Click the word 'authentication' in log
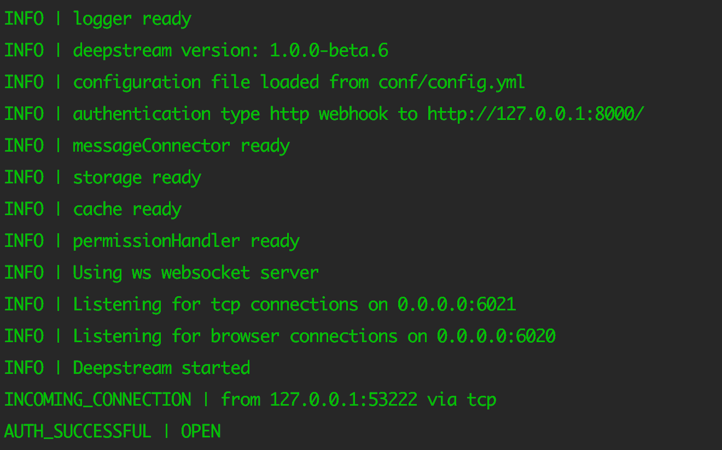 pyautogui.click(x=142, y=114)
